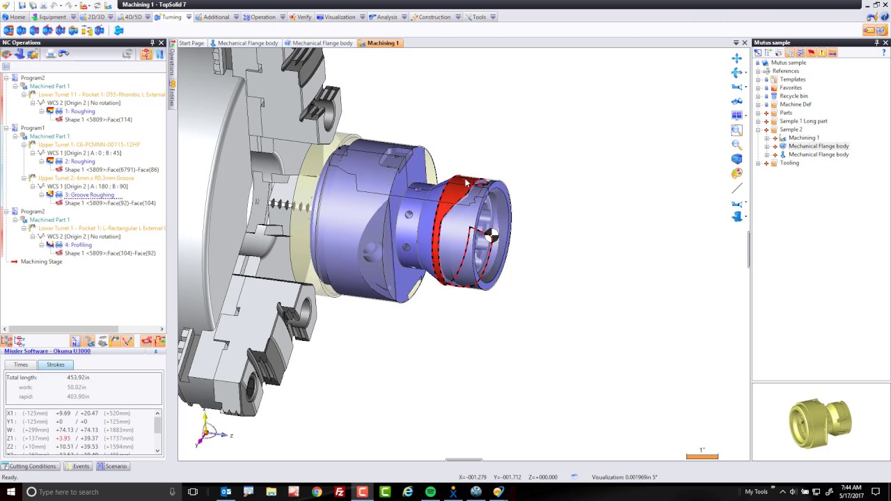Open the color palette icon in viewport toolbar

(737, 173)
